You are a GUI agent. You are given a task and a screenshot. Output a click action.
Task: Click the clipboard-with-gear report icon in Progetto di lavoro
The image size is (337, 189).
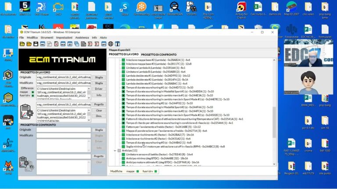tap(27, 112)
